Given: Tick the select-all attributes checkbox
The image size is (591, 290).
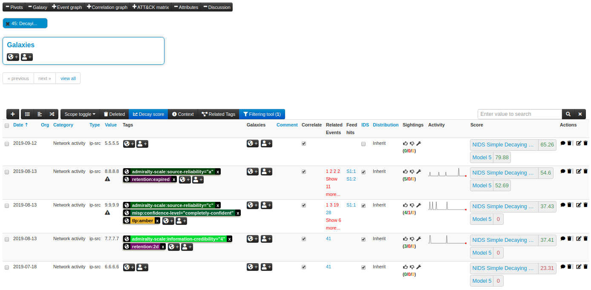Looking at the screenshot, I should coord(6,126).
